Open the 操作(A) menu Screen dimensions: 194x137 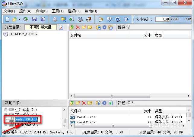click(25, 11)
